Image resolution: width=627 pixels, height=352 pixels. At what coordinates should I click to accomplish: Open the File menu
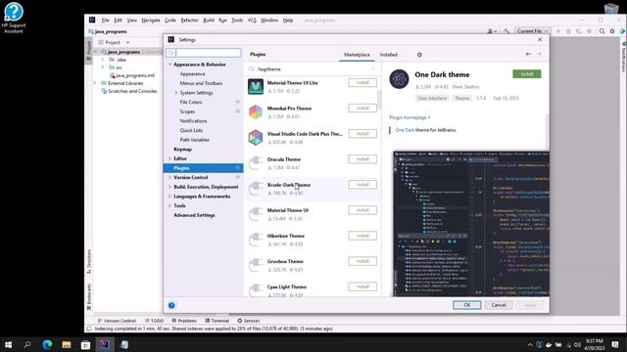click(105, 20)
